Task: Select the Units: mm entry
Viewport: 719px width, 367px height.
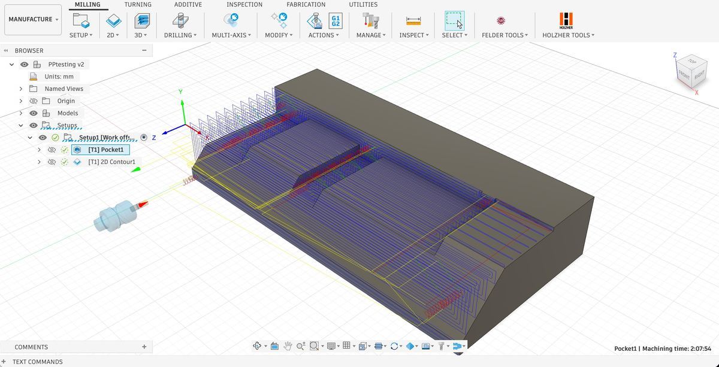Action: click(59, 77)
